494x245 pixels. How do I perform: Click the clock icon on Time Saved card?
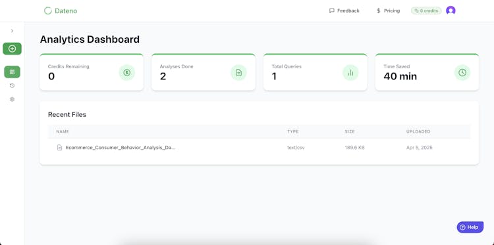pyautogui.click(x=462, y=72)
